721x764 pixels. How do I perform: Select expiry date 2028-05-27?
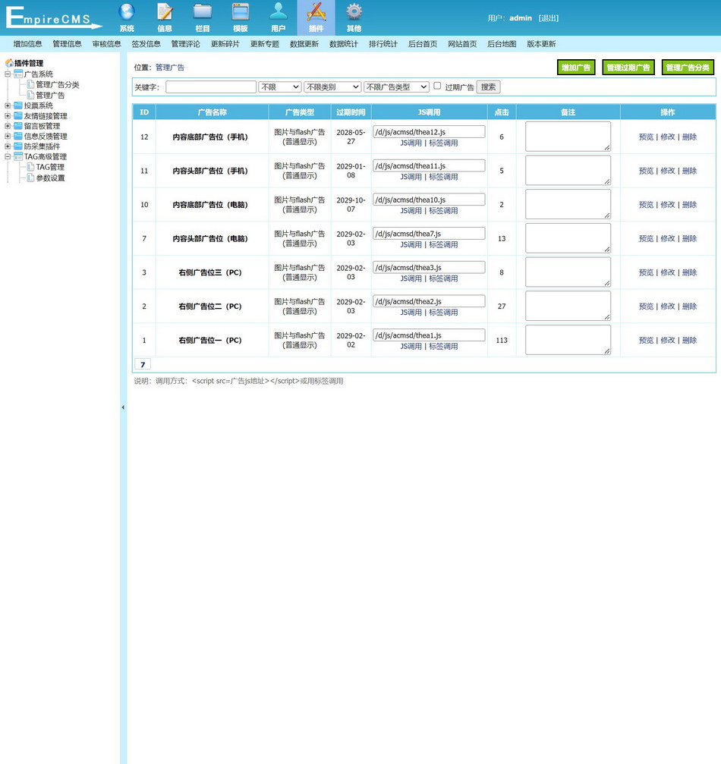tap(351, 137)
